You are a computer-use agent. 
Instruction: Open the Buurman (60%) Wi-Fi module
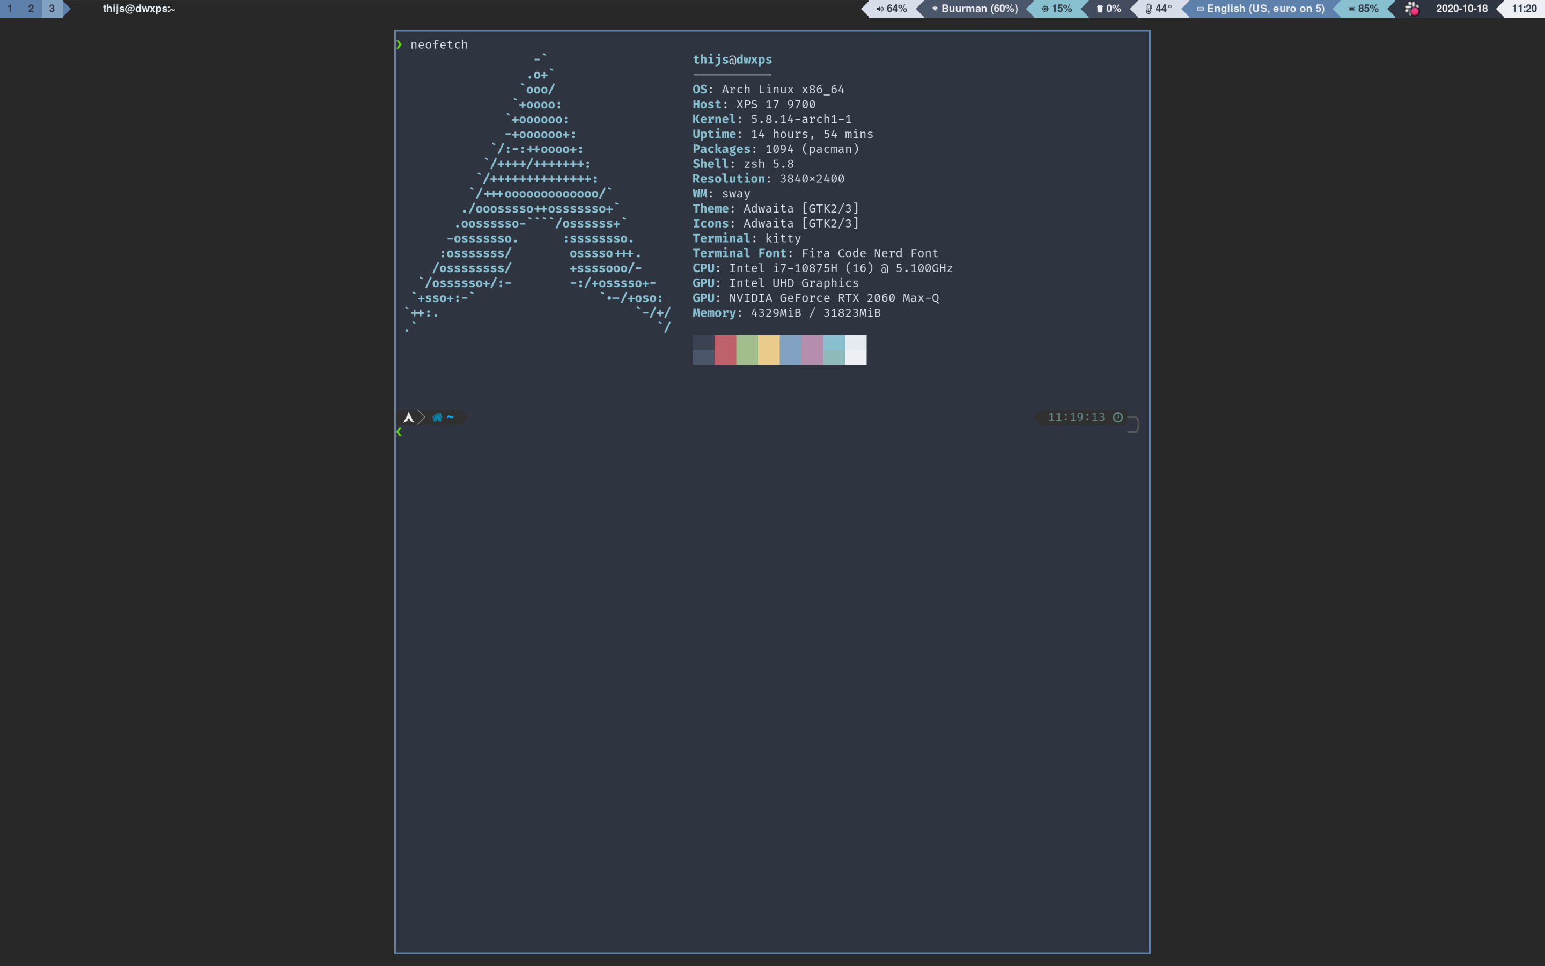click(x=975, y=8)
